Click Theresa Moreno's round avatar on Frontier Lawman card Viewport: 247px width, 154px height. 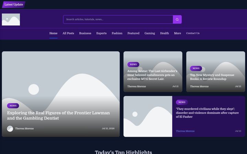point(10,129)
